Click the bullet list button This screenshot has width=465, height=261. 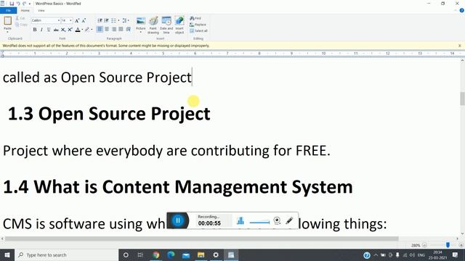pos(114,20)
